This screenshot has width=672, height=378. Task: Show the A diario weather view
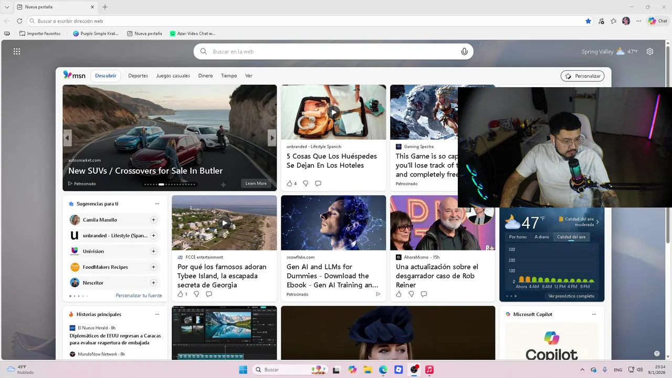tap(542, 237)
